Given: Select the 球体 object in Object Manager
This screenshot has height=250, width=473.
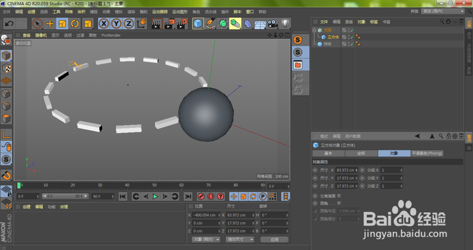Looking at the screenshot, I should click(x=327, y=44).
